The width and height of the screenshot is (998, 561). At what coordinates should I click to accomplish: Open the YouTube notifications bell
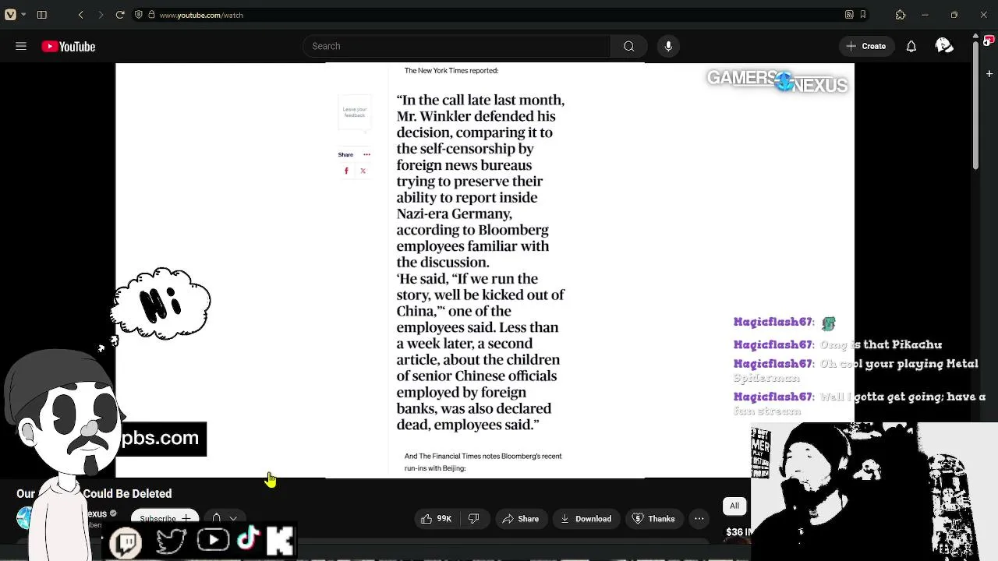(x=911, y=46)
